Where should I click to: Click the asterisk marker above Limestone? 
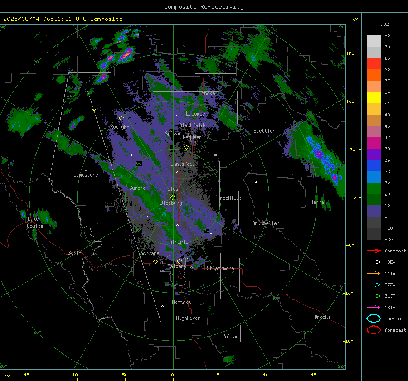pyautogui.click(x=86, y=171)
